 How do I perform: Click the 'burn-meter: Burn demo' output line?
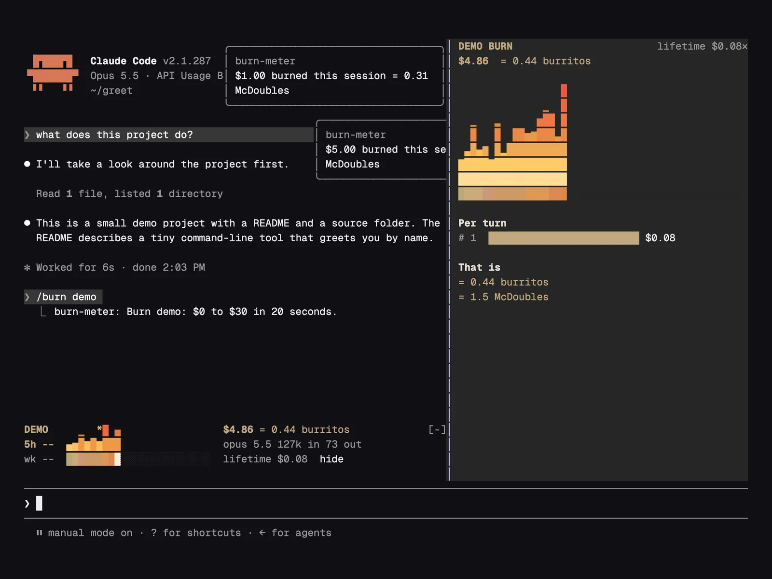click(195, 312)
